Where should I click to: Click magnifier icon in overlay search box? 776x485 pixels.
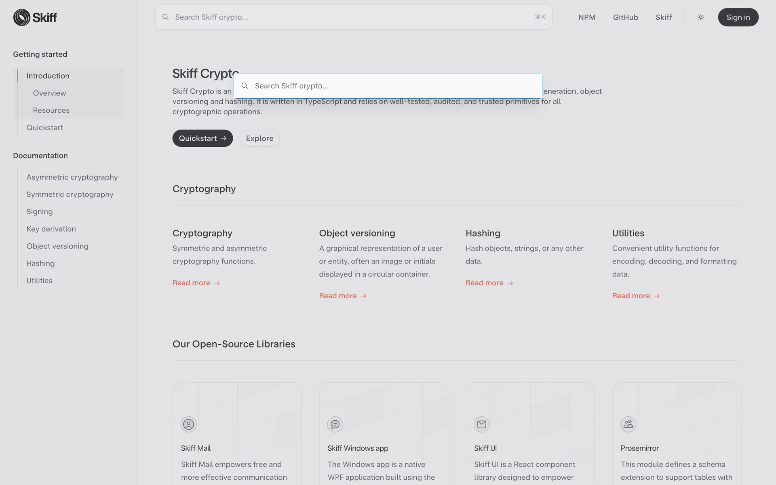(245, 86)
